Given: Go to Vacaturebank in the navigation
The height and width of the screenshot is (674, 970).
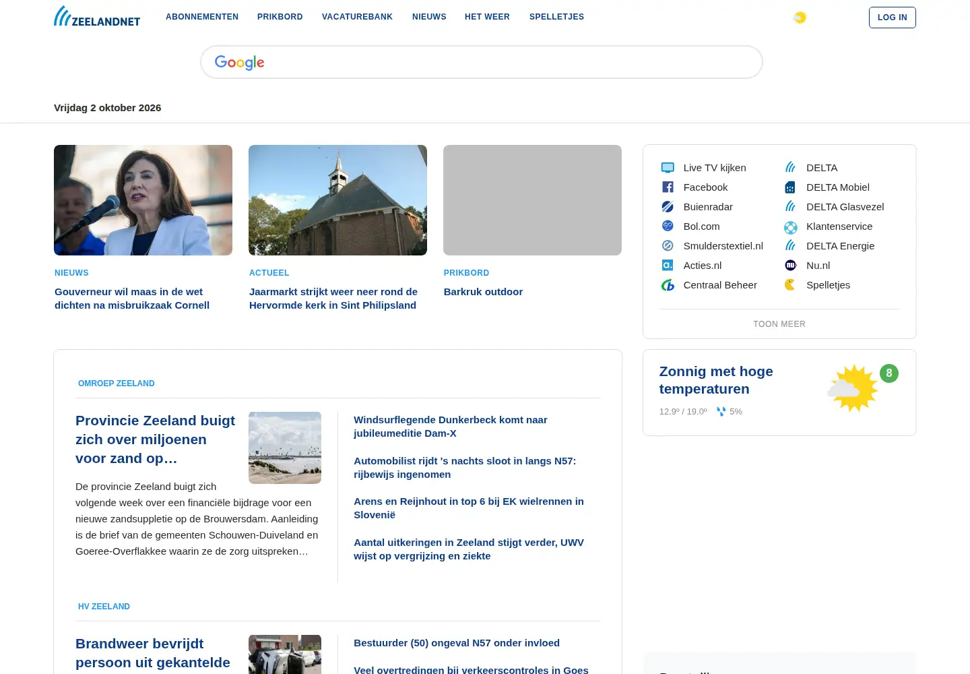Looking at the screenshot, I should [357, 17].
